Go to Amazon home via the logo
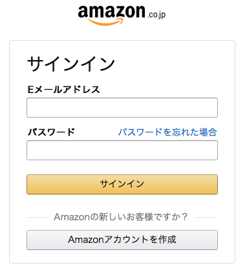The height and width of the screenshot is (272, 247). (122, 15)
